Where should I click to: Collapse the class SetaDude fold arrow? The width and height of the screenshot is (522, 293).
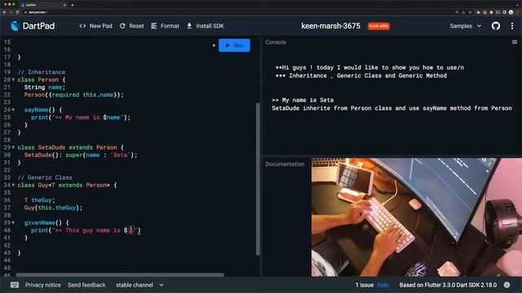13,147
